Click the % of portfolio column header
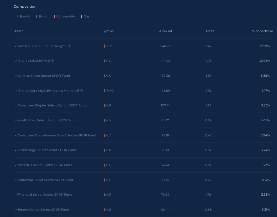Viewport: 277px width, 217px height. click(x=262, y=31)
